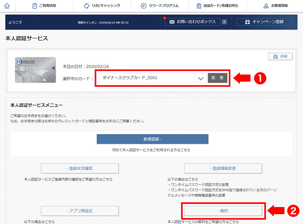Click the 印刷 print button
The image size is (303, 224).
(280, 56)
